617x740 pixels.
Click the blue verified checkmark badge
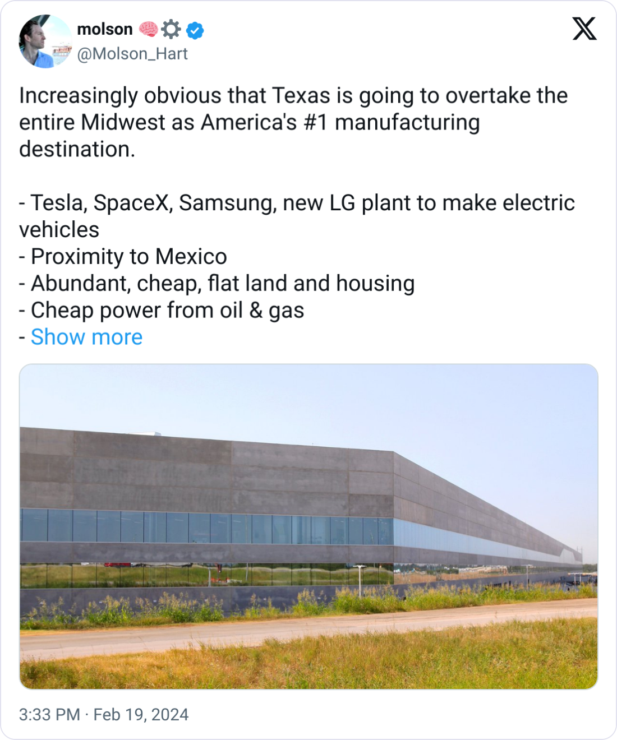tap(195, 30)
